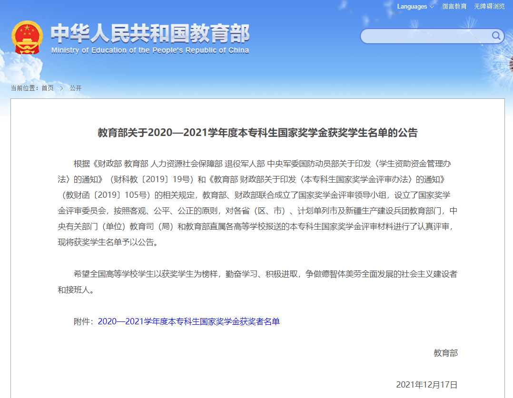The width and height of the screenshot is (513, 398).
Task: Open the 无障碍浏览 accessibility link
Action: pyautogui.click(x=489, y=7)
